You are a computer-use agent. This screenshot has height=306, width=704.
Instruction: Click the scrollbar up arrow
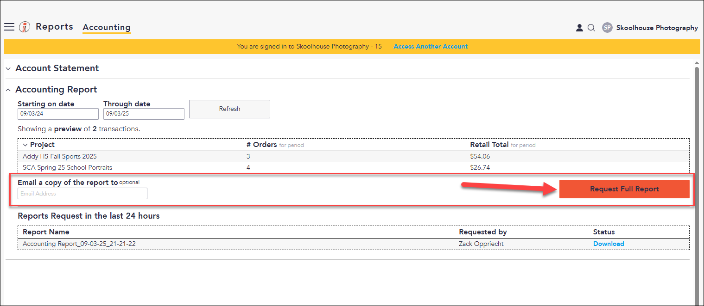click(x=696, y=63)
